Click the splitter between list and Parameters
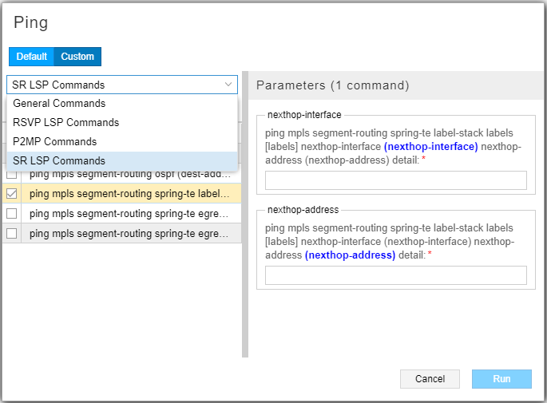Screen dimensions: 547x403 [245, 215]
